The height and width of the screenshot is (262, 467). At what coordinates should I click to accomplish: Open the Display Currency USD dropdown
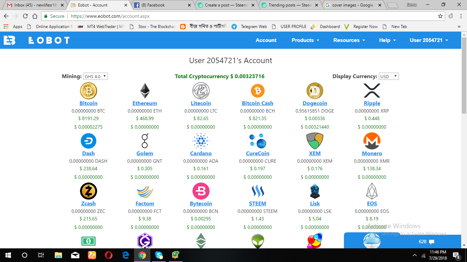pyautogui.click(x=389, y=76)
